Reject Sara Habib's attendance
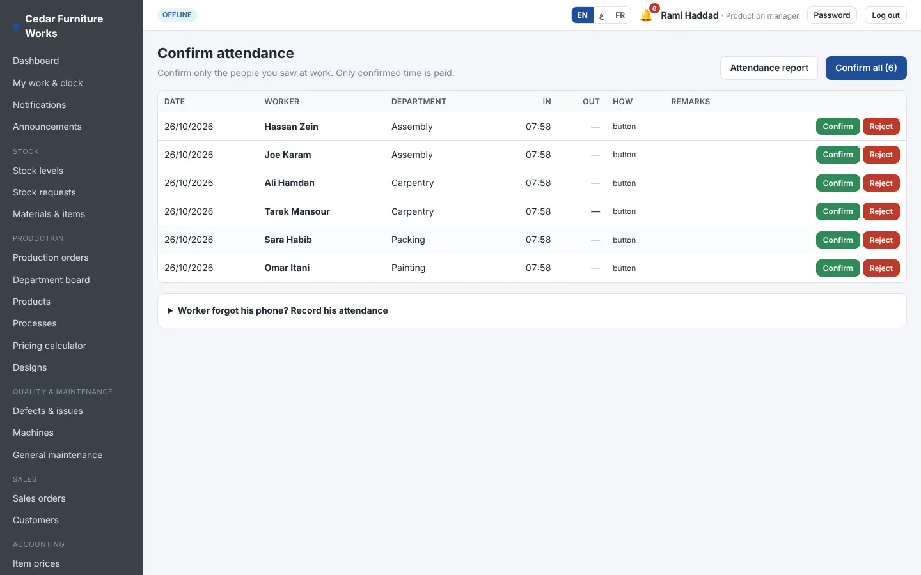The height and width of the screenshot is (575, 921). (x=881, y=240)
